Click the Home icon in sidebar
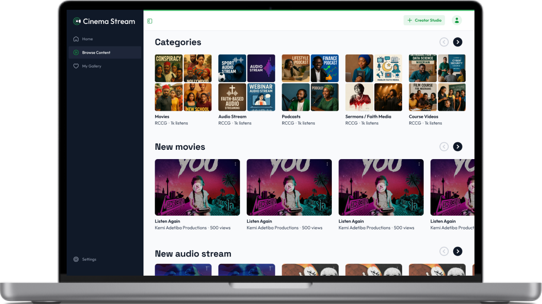Image resolution: width=542 pixels, height=304 pixels. 76,39
